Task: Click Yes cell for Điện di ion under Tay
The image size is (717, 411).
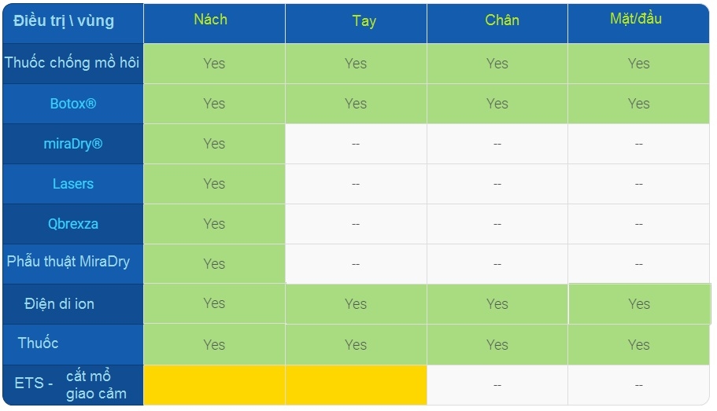Action: [x=357, y=304]
